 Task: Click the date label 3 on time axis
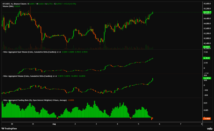[x=96, y=124]
